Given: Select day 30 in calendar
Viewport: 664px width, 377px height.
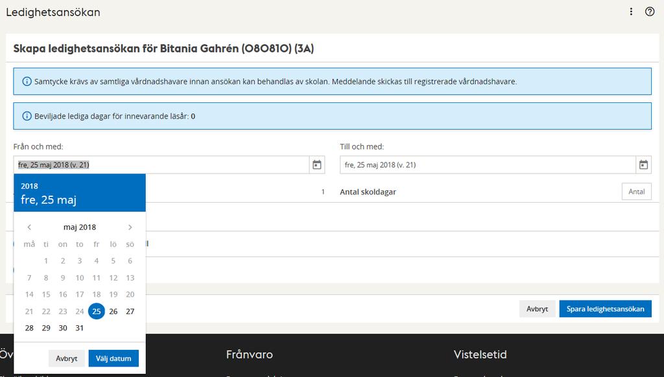Looking at the screenshot, I should 63,328.
